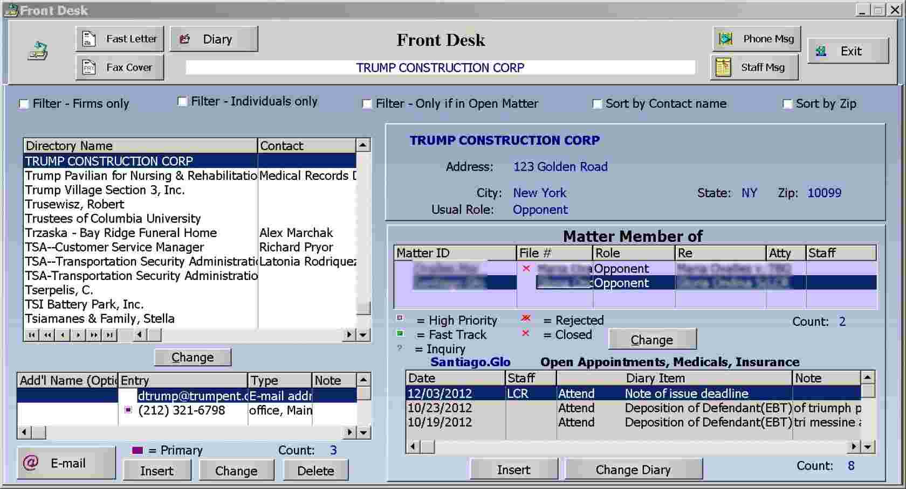Click the Staff Msg notepad icon
The image size is (906, 489).
723,67
